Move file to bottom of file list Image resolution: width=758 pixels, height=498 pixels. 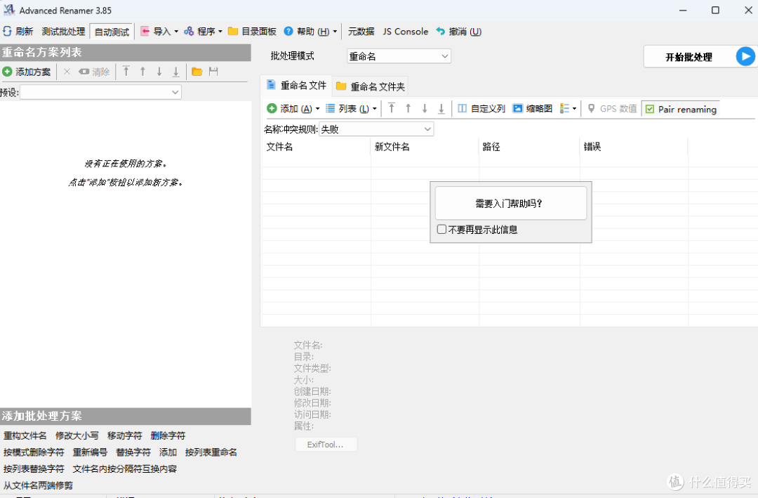tap(441, 108)
